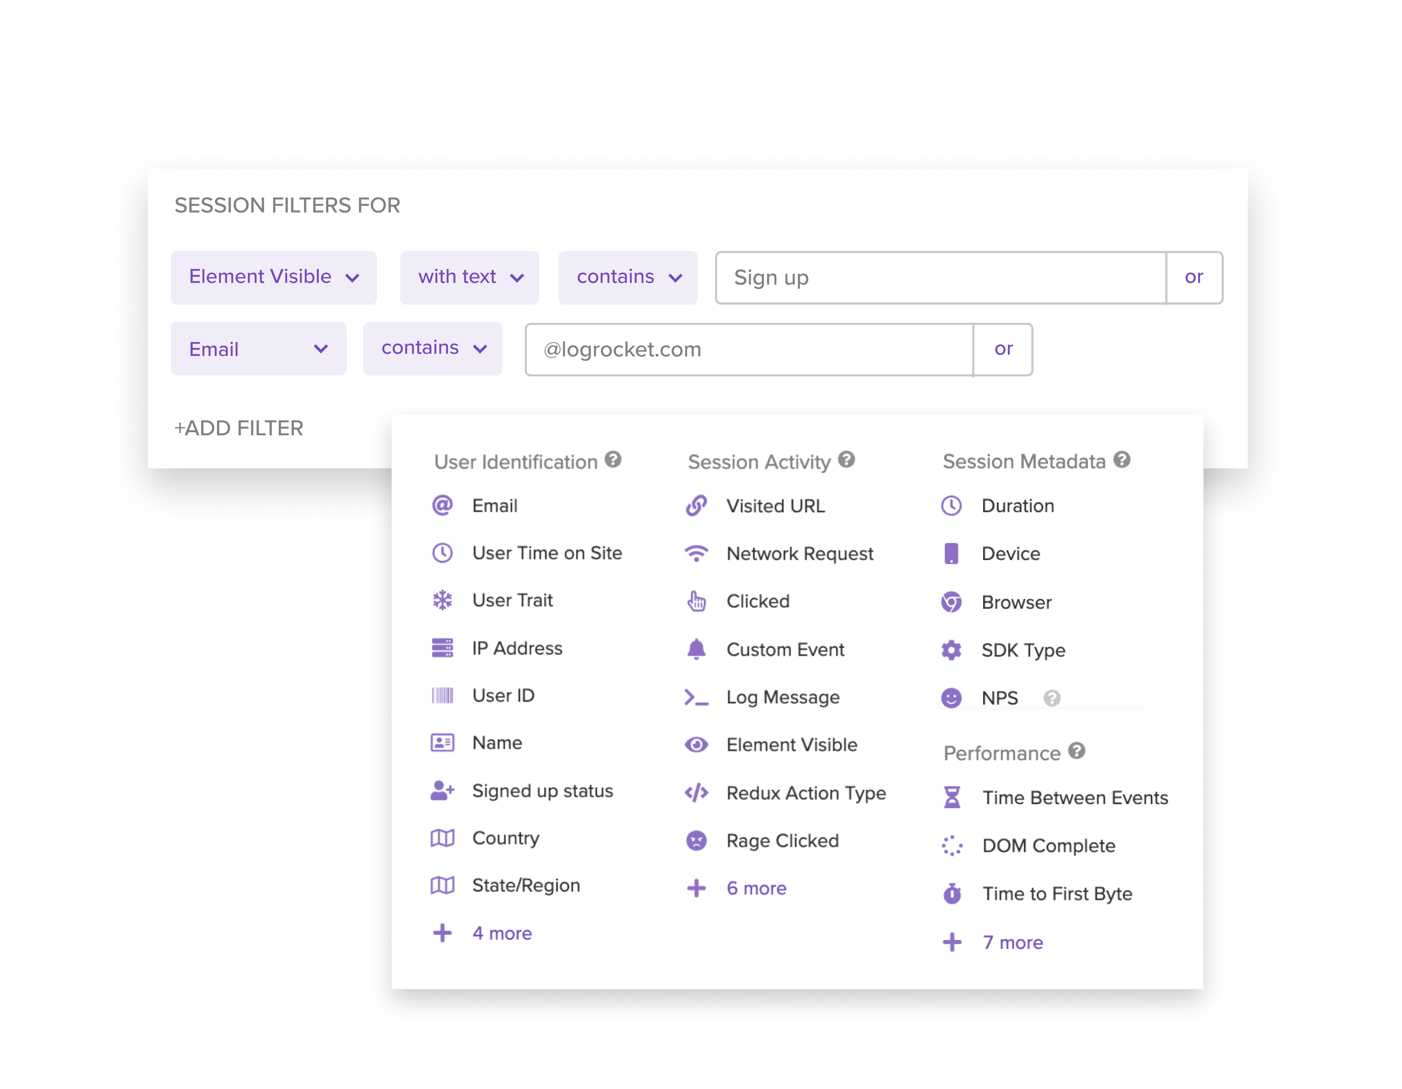The width and height of the screenshot is (1402, 1089).
Task: Click the Visited URL link icon
Action: click(x=696, y=506)
